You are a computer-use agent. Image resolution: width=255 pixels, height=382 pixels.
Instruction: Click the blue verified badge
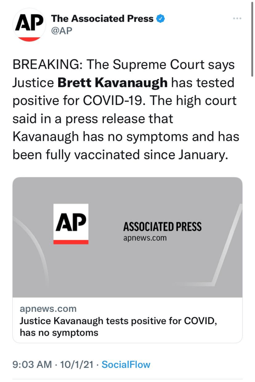click(161, 19)
